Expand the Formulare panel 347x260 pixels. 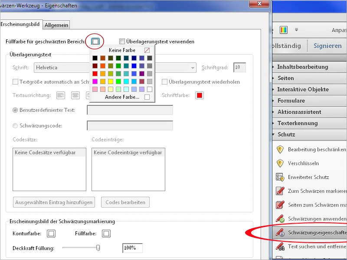tap(309, 101)
